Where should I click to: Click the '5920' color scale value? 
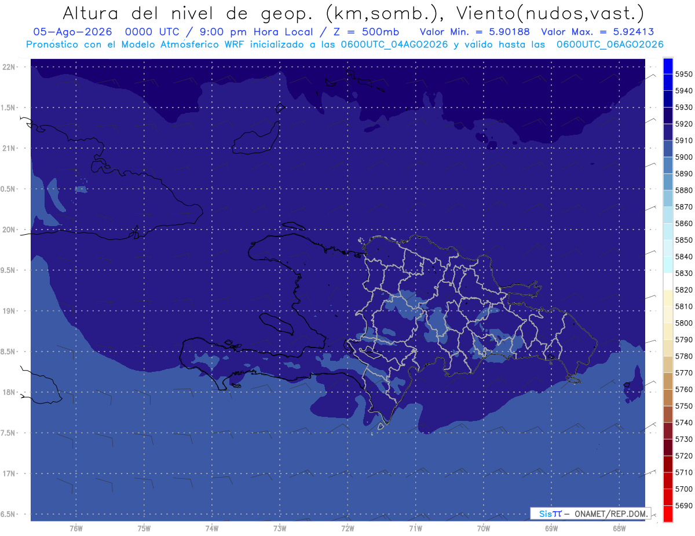[x=683, y=124]
